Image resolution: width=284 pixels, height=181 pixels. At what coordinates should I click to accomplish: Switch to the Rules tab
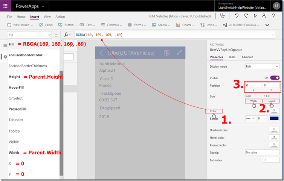232,57
